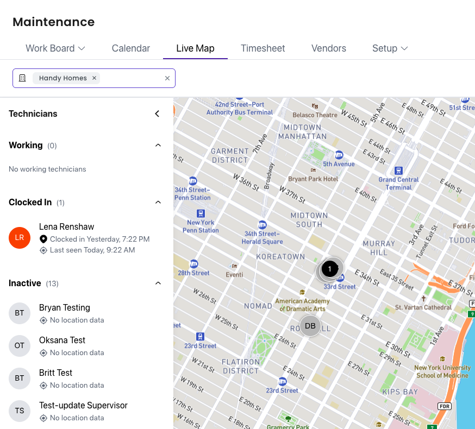Remove the Handy Homes filter chip
This screenshot has width=475, height=429.
coord(94,78)
